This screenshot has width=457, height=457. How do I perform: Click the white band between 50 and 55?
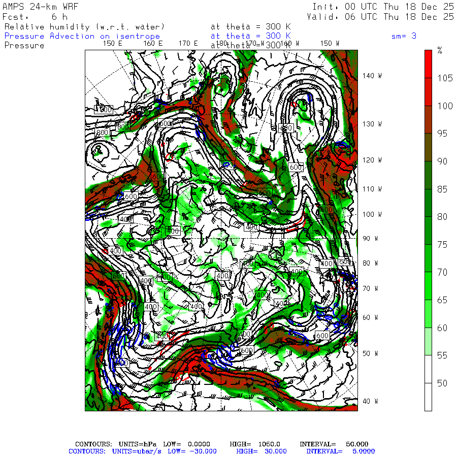click(x=428, y=369)
